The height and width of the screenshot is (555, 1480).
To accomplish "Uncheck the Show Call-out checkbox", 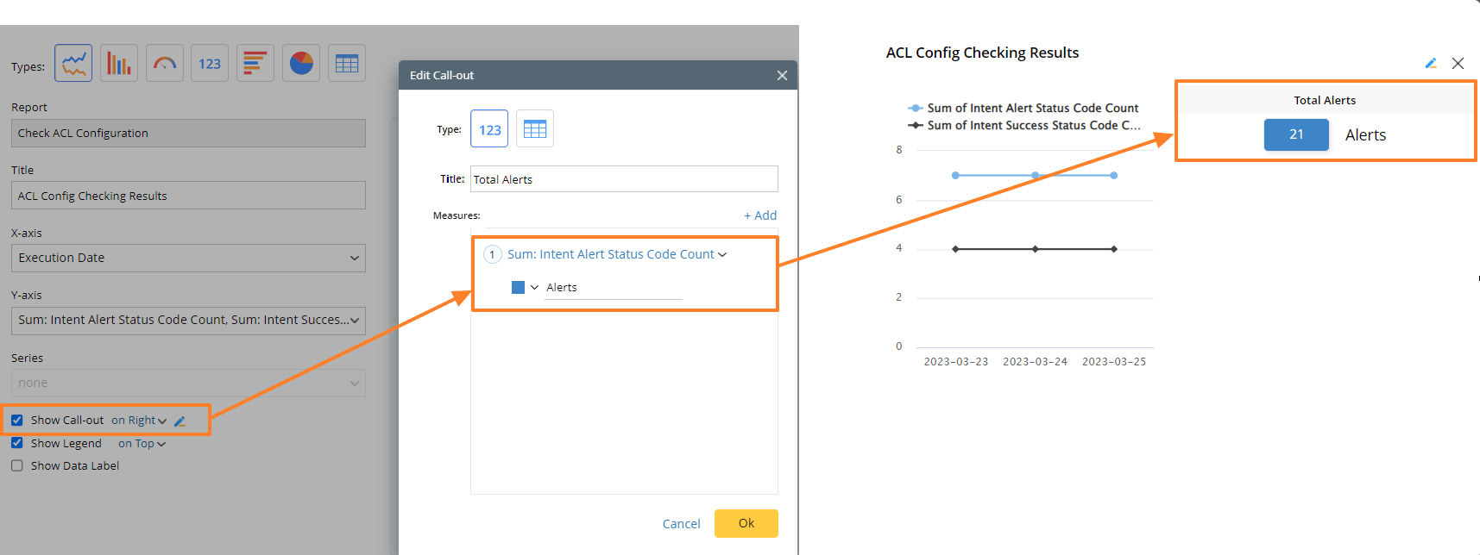I will [17, 421].
